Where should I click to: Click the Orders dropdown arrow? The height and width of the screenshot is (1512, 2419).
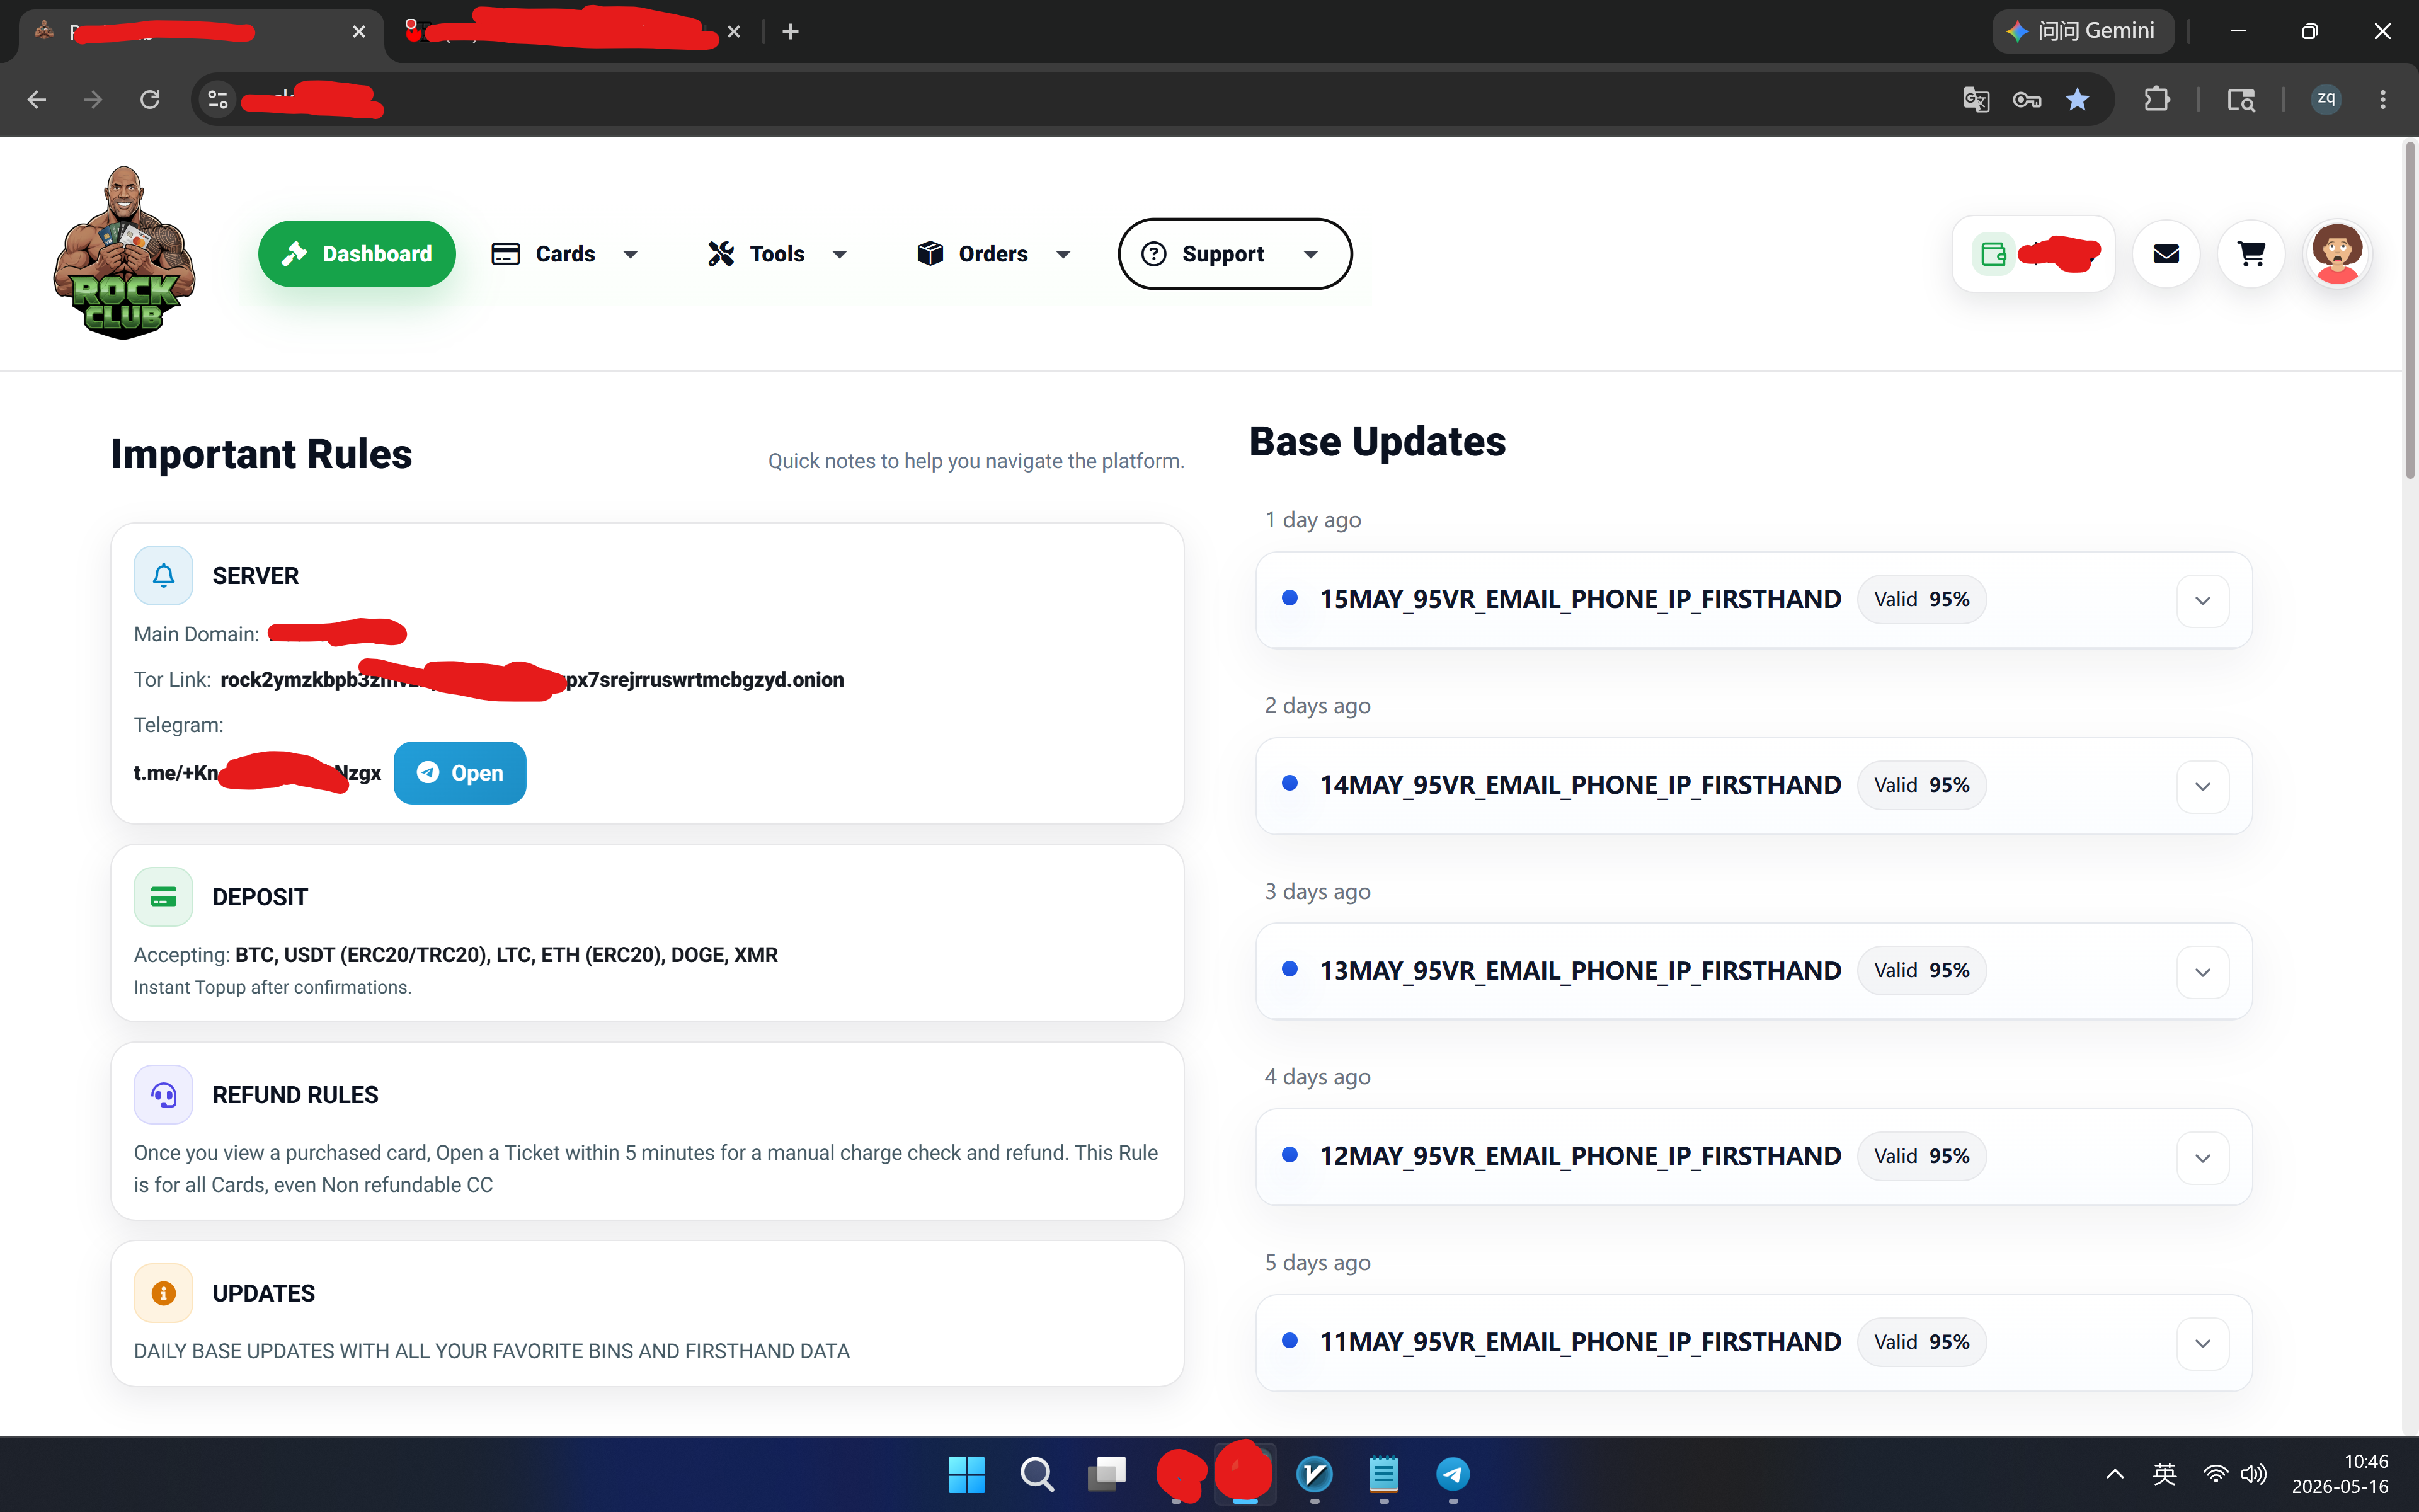1063,255
